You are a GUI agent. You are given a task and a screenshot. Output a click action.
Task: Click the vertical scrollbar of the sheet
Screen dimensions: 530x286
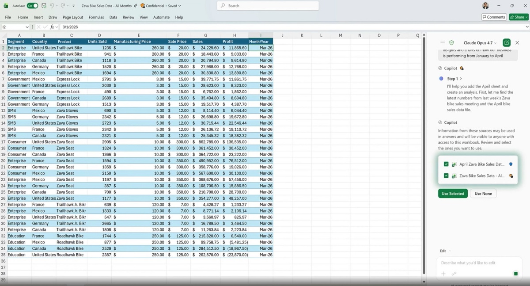tap(424, 155)
